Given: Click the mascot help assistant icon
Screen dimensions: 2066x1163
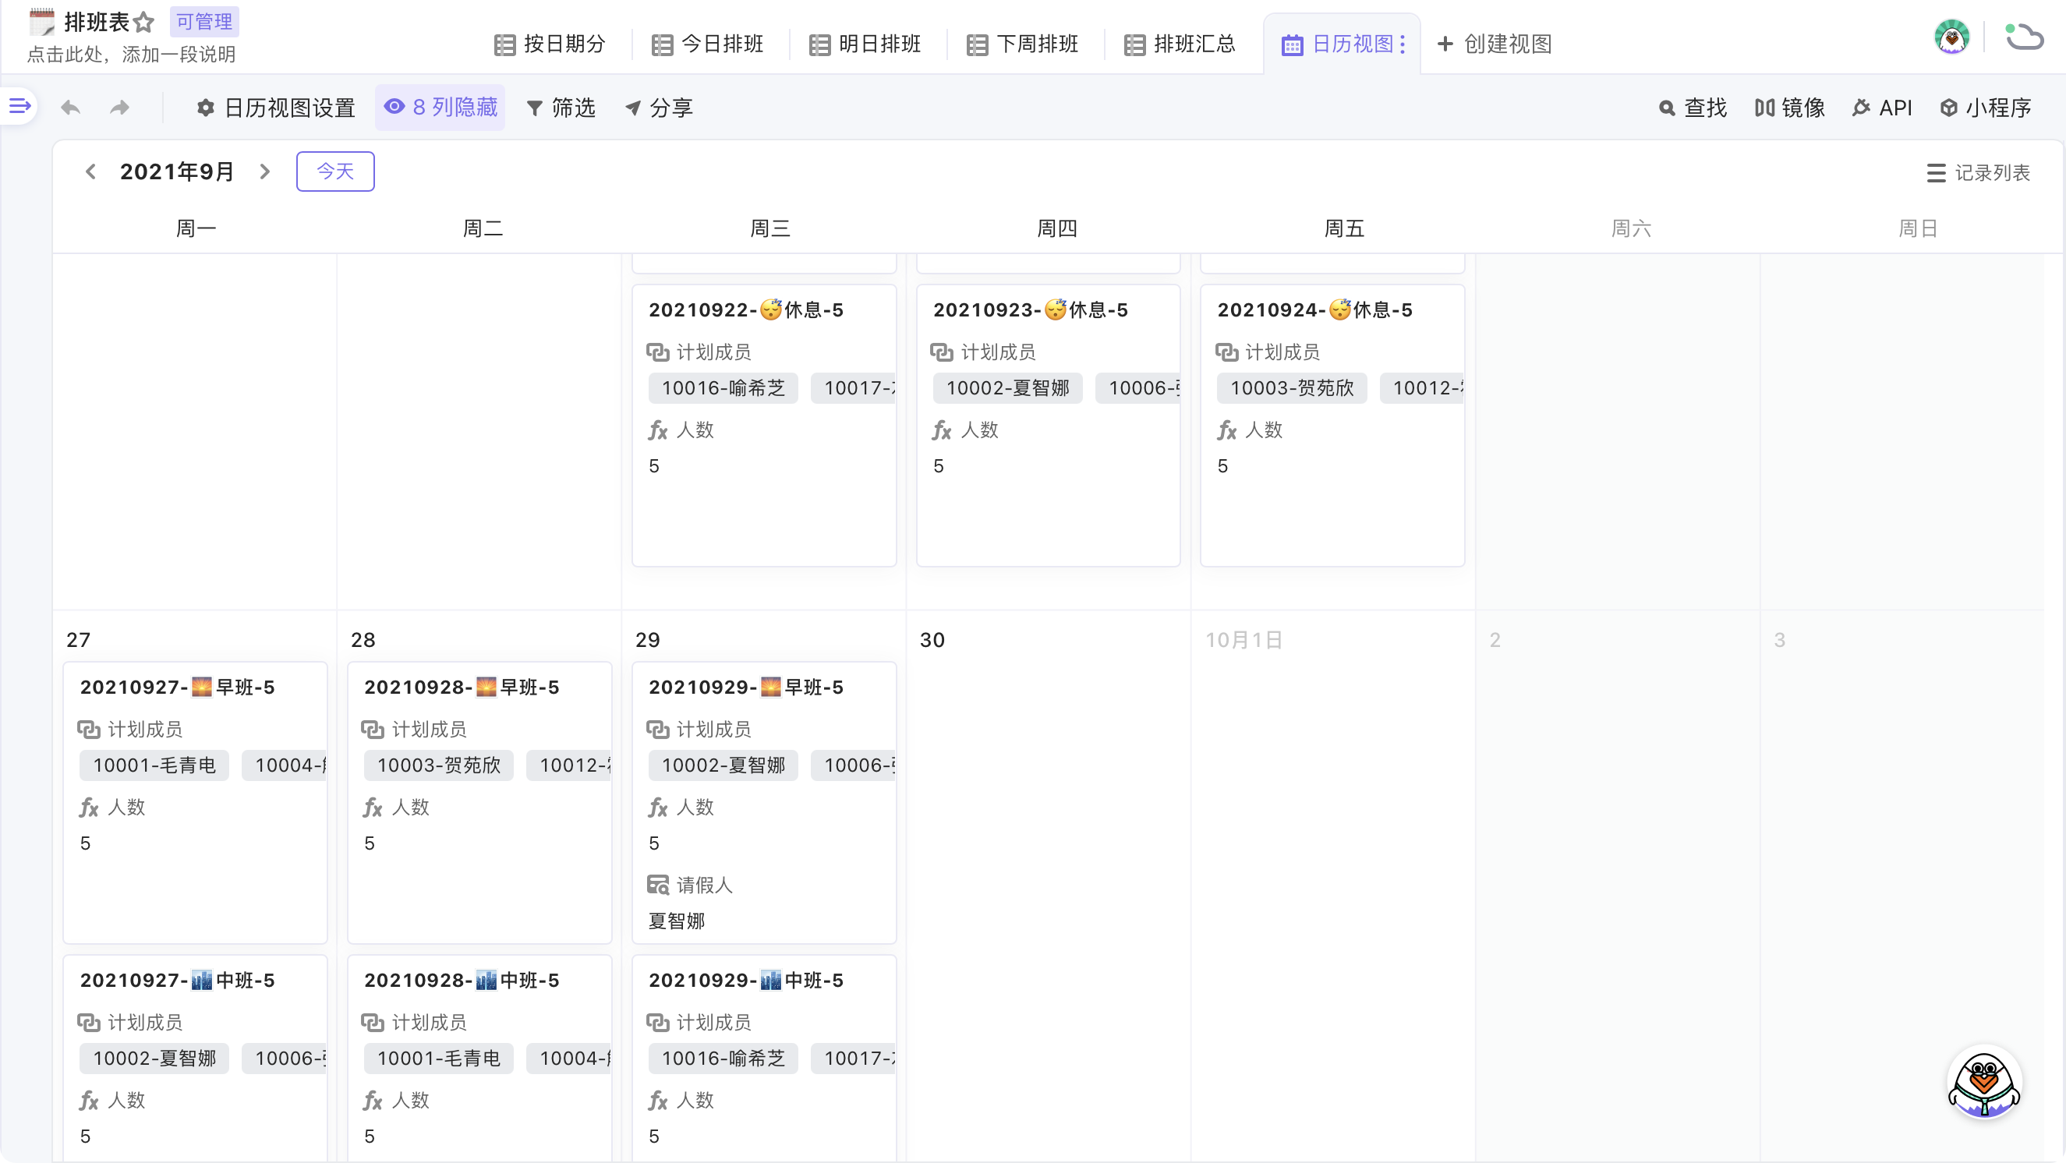Looking at the screenshot, I should 1983,1083.
